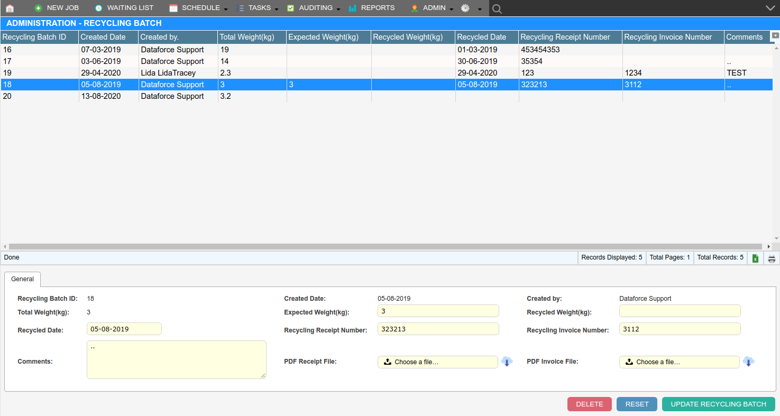
Task: Open the Waiting List page
Action: 124,8
